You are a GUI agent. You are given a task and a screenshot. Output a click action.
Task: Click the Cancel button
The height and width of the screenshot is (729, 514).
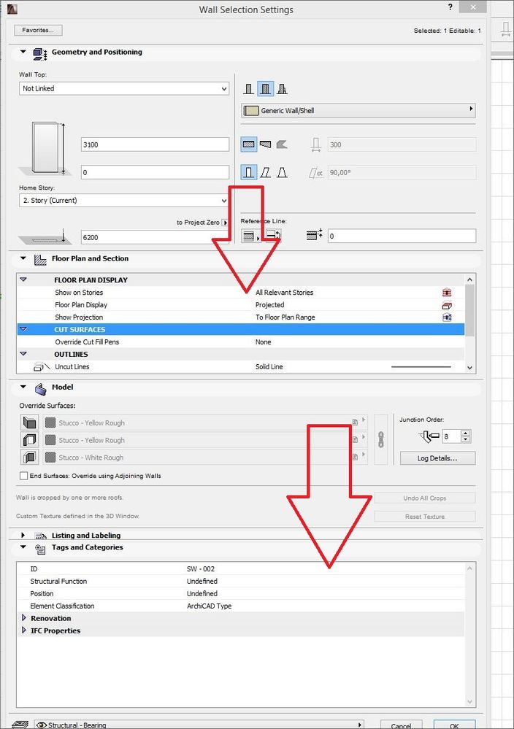(401, 725)
